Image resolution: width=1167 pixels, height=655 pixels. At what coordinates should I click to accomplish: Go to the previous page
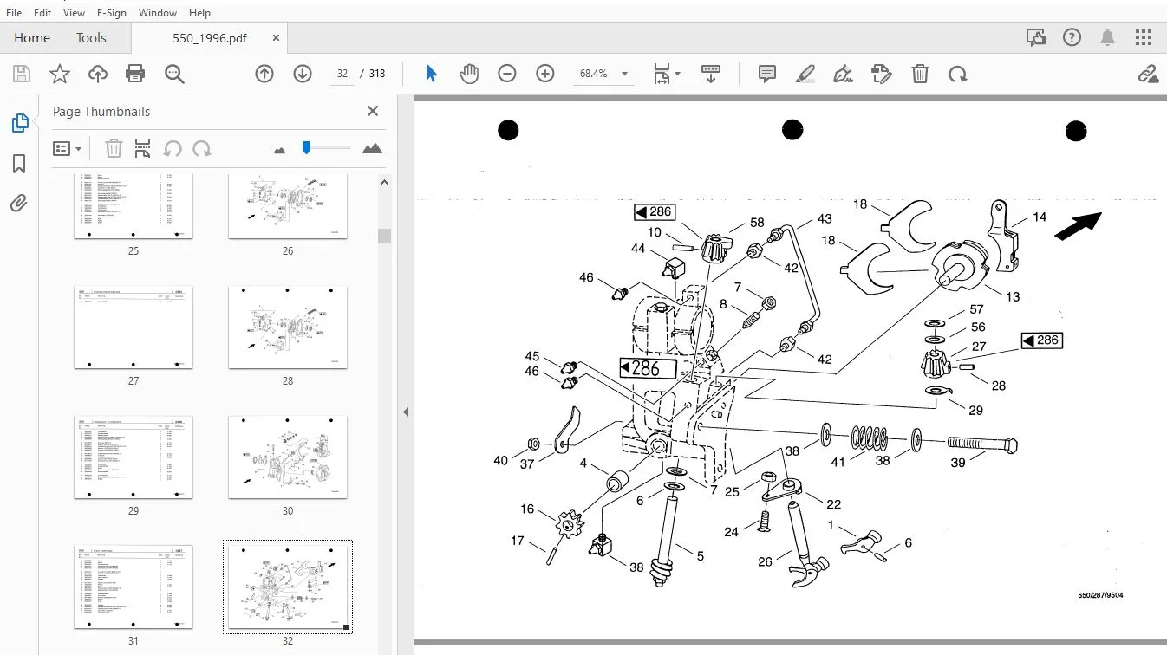coord(264,75)
